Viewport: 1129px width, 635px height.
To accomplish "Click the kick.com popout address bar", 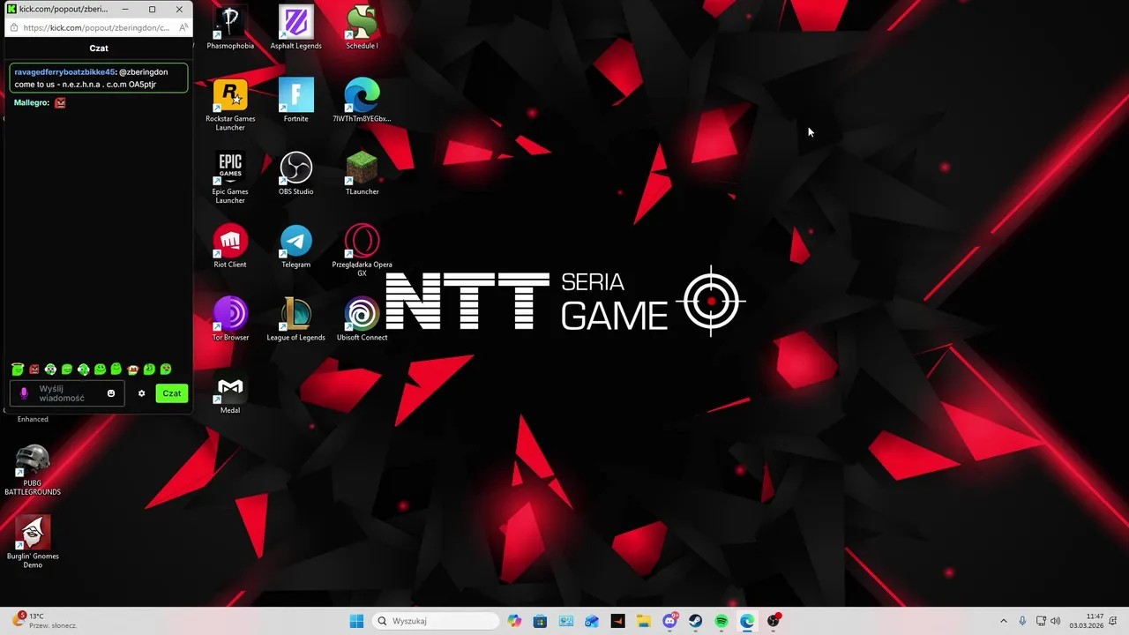I will pos(96,27).
